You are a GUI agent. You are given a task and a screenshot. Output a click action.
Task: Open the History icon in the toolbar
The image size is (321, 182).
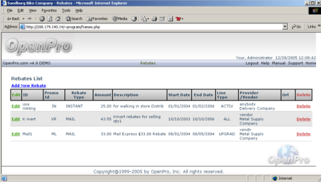click(134, 19)
